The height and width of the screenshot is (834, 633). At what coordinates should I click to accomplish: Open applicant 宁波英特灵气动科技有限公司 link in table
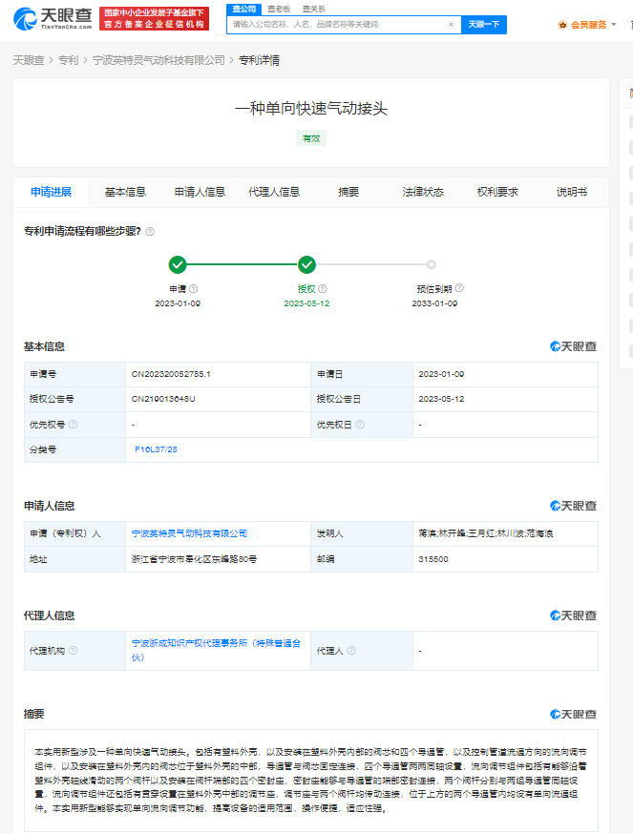(x=189, y=532)
